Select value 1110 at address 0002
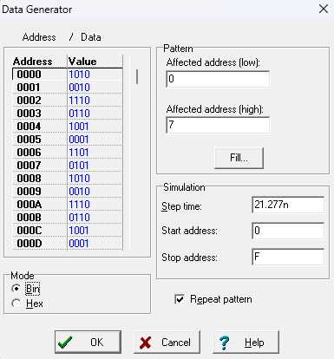 (95, 101)
